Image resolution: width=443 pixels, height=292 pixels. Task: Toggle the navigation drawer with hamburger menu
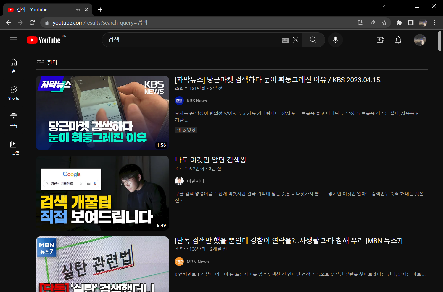[x=14, y=40]
